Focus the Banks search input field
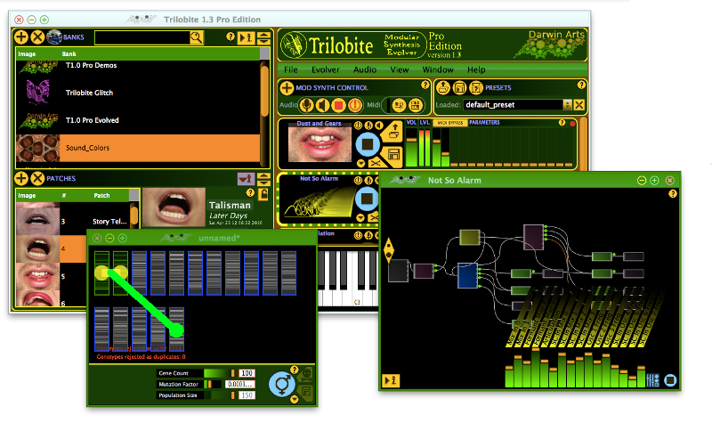Screen dimensions: 712x423 (142, 37)
